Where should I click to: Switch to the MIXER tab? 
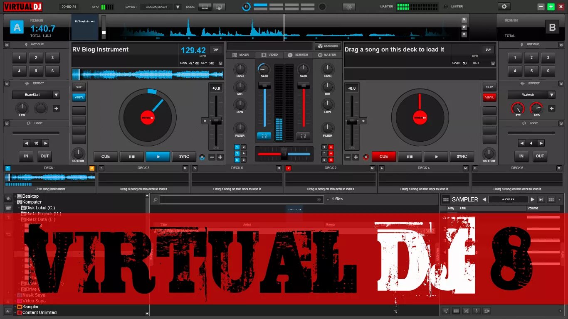click(241, 55)
